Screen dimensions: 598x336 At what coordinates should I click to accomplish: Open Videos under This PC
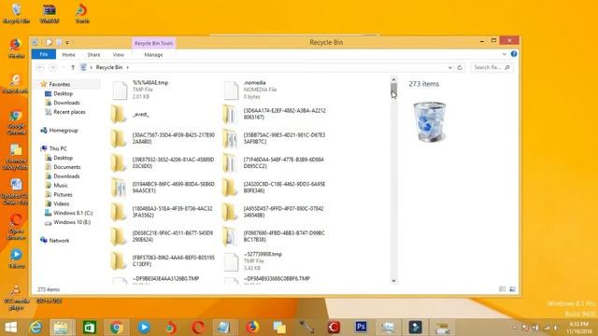tap(61, 203)
